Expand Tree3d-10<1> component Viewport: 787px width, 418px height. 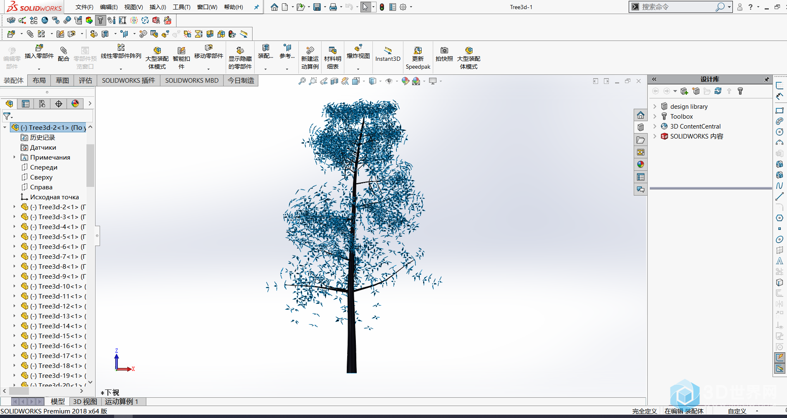14,286
